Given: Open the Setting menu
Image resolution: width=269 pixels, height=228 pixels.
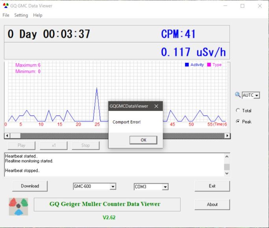Looking at the screenshot, I should [x=21, y=15].
